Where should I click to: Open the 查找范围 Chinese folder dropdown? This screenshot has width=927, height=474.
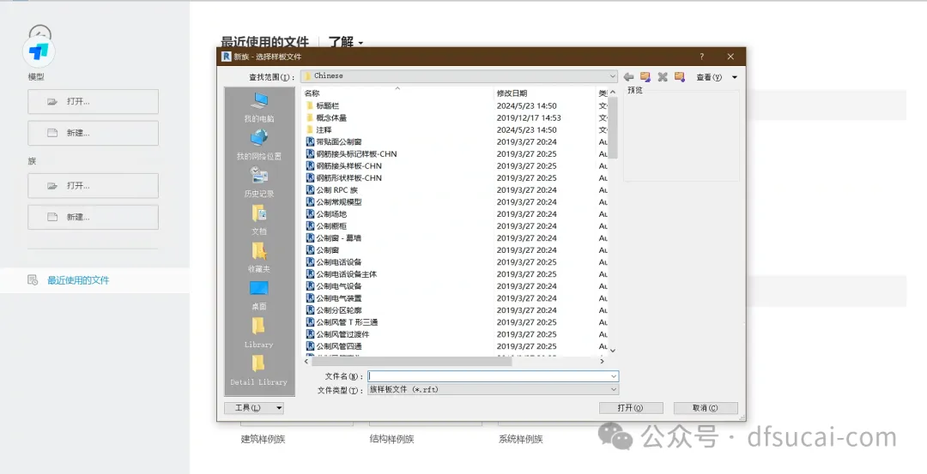coord(458,76)
